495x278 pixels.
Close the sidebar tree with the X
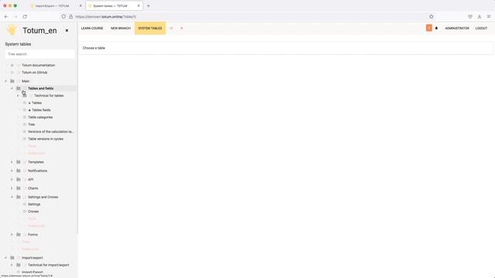(67, 31)
